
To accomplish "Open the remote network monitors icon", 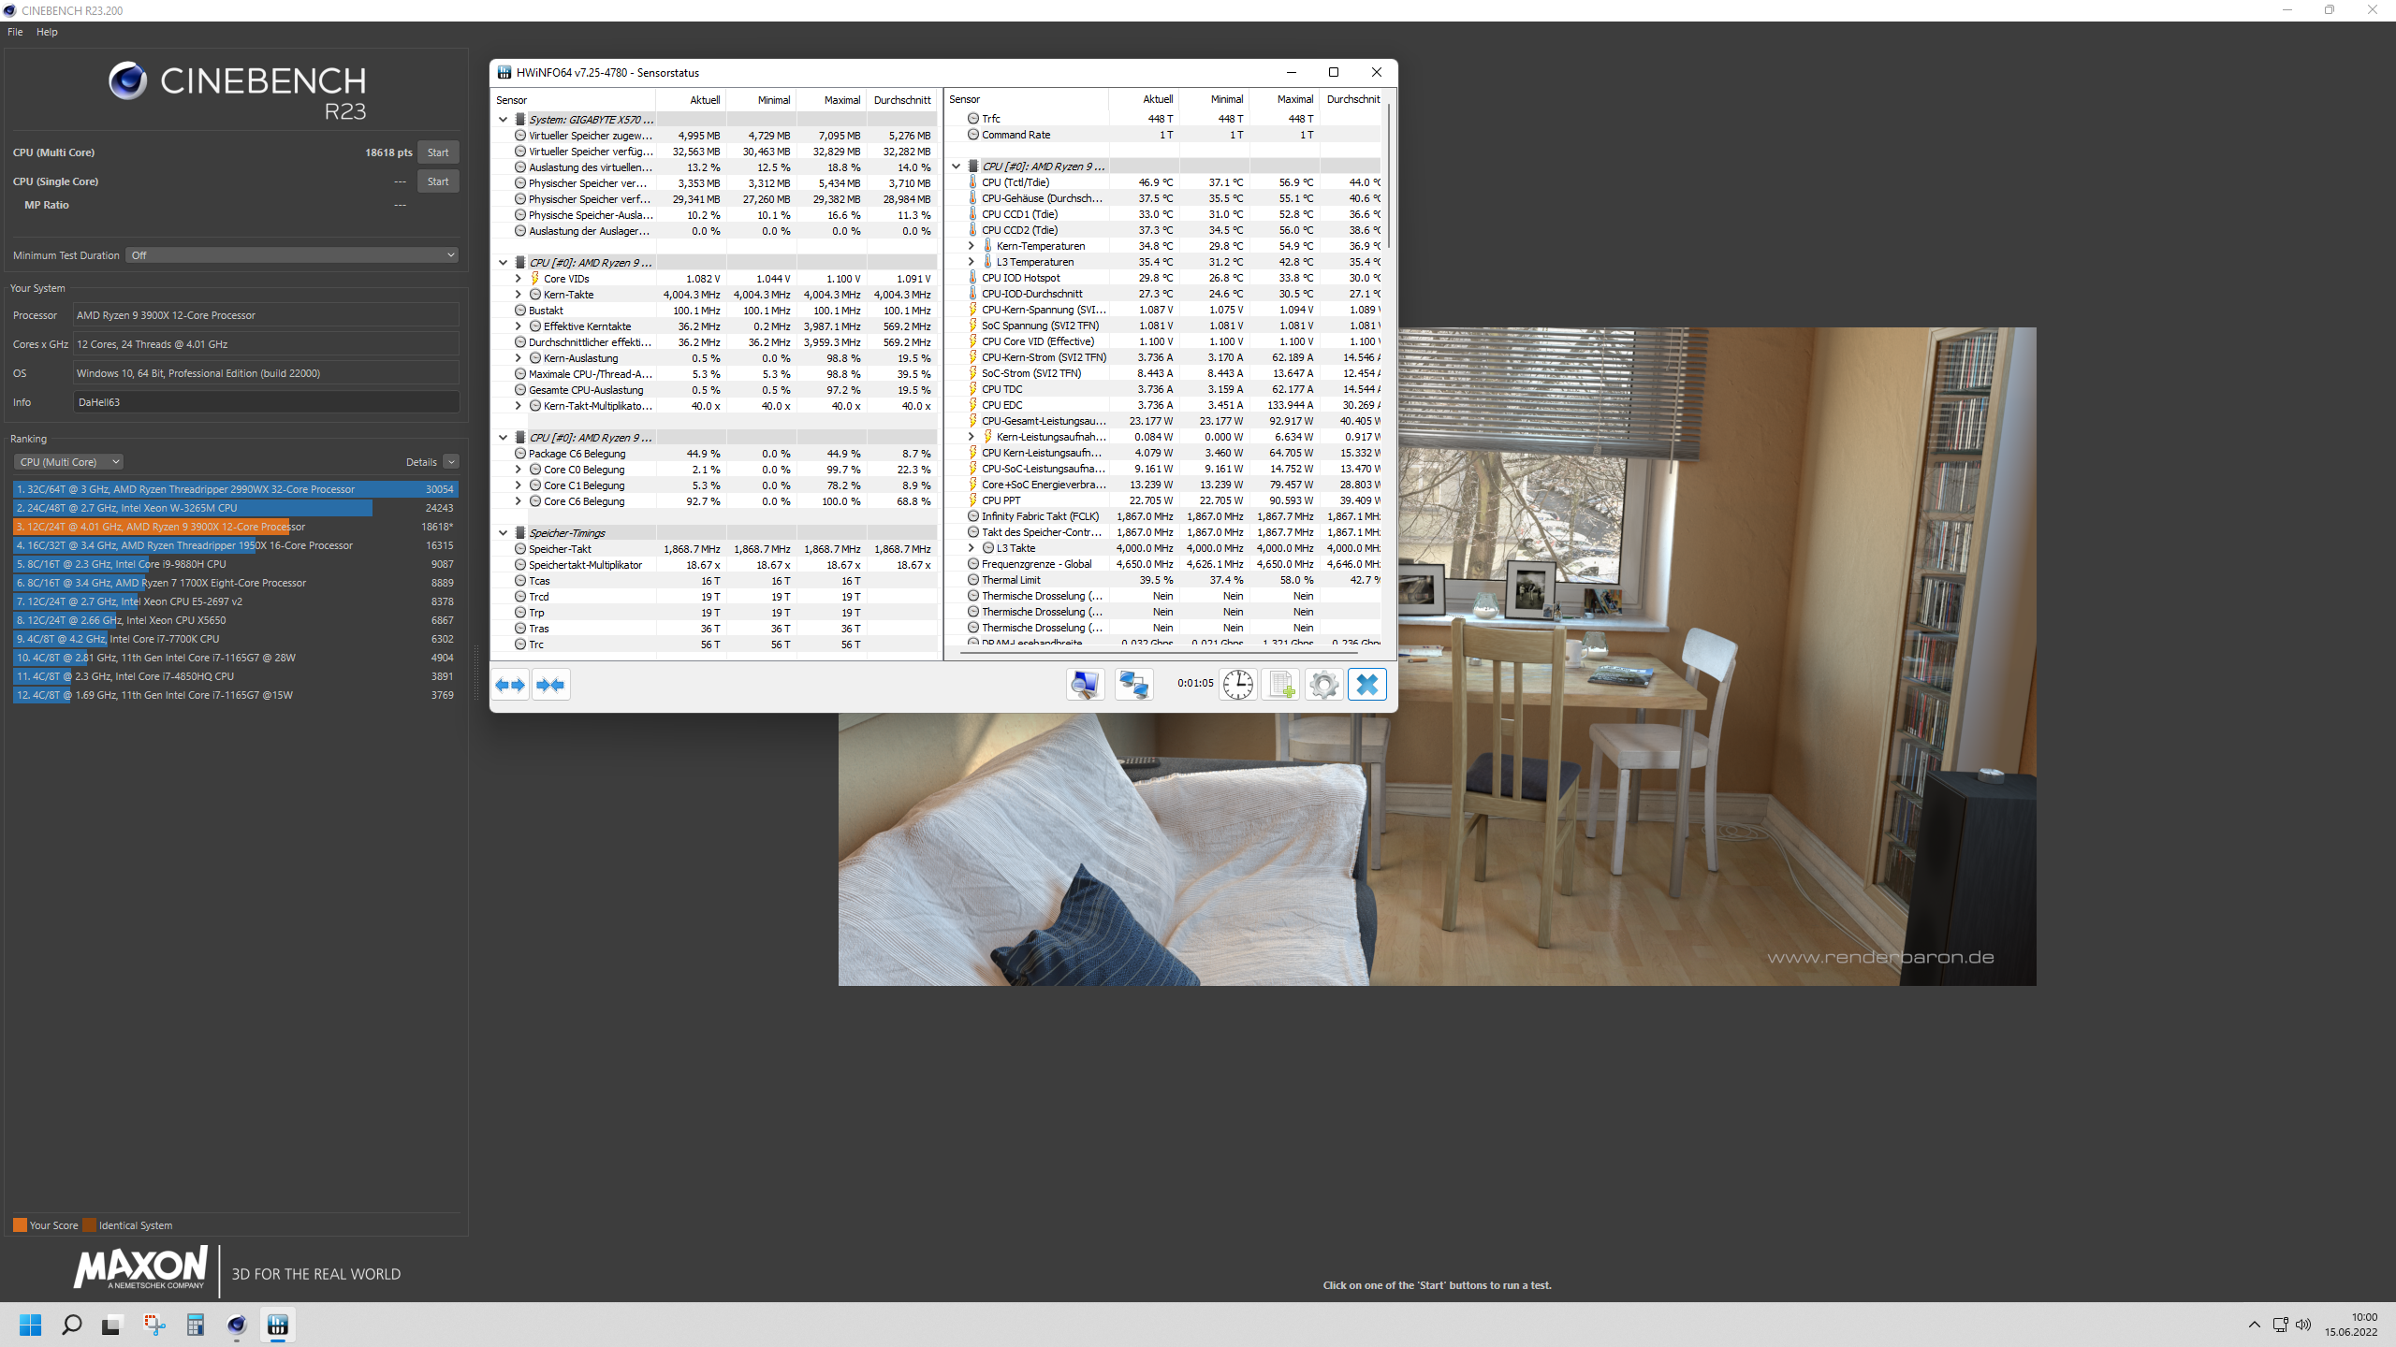I will (1133, 685).
